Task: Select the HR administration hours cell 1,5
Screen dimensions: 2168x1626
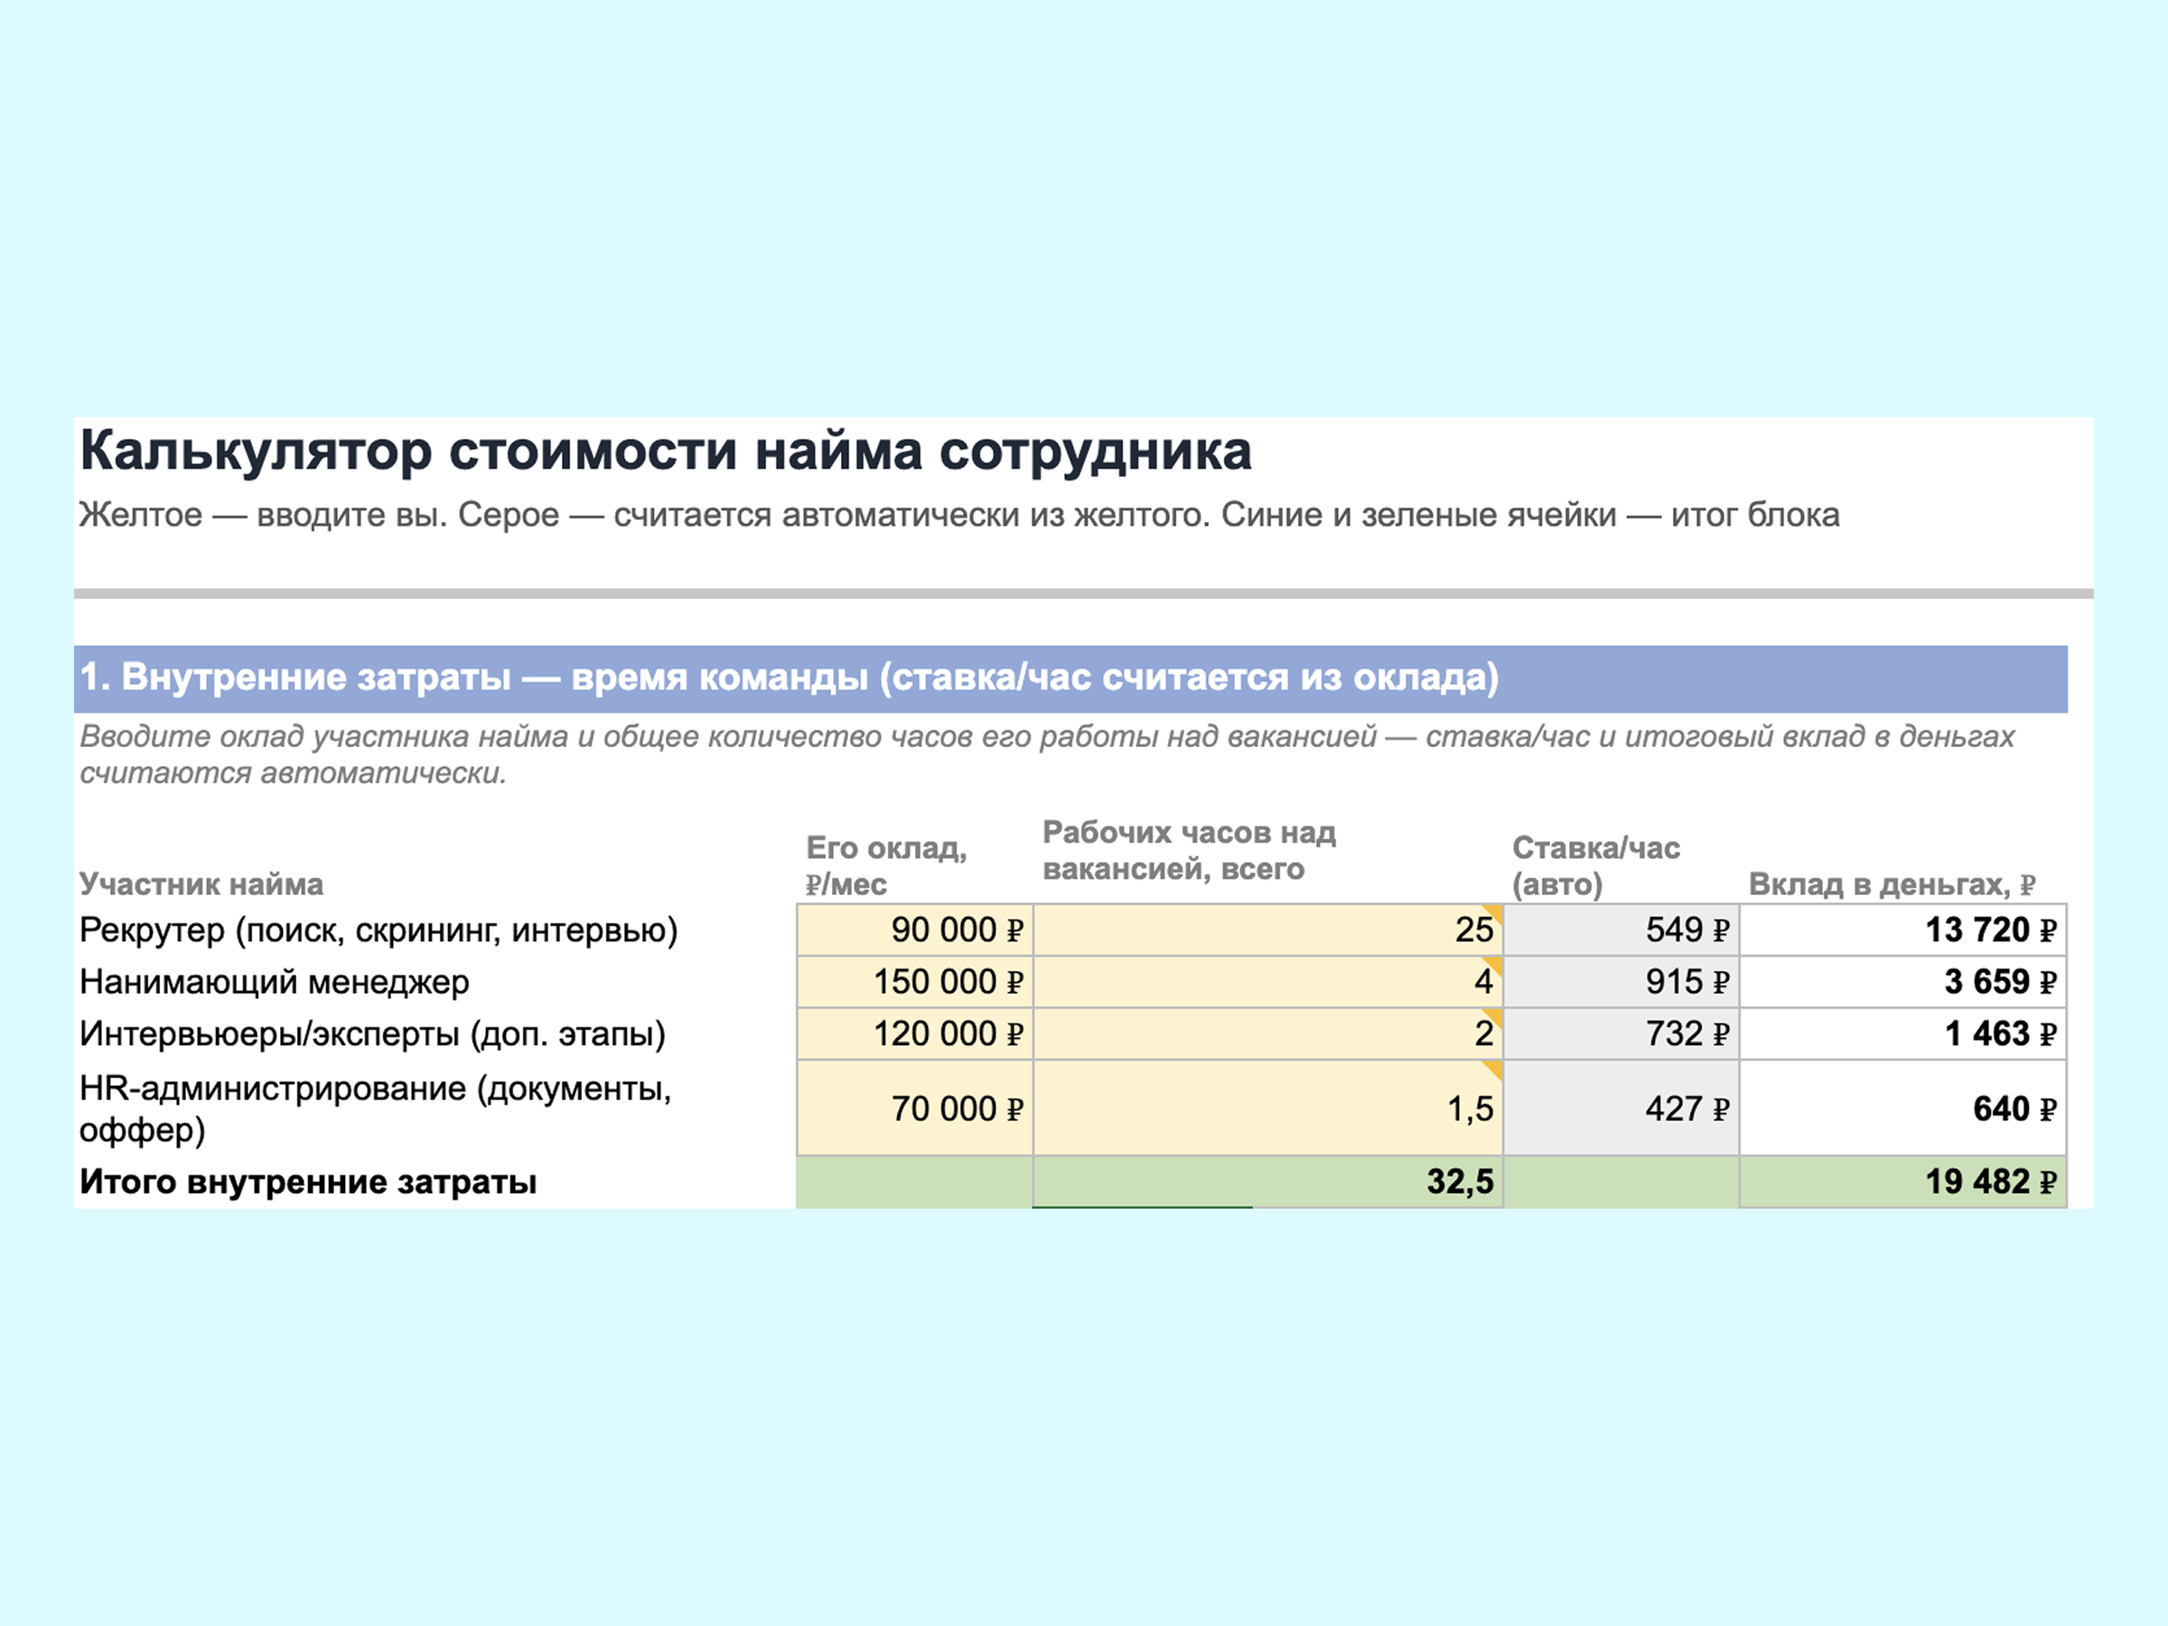Action: click(x=1268, y=1107)
